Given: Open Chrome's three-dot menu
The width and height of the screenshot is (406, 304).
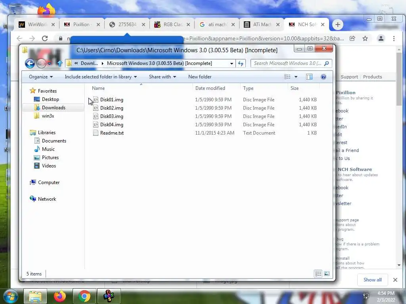Looking at the screenshot, I should point(394,38).
